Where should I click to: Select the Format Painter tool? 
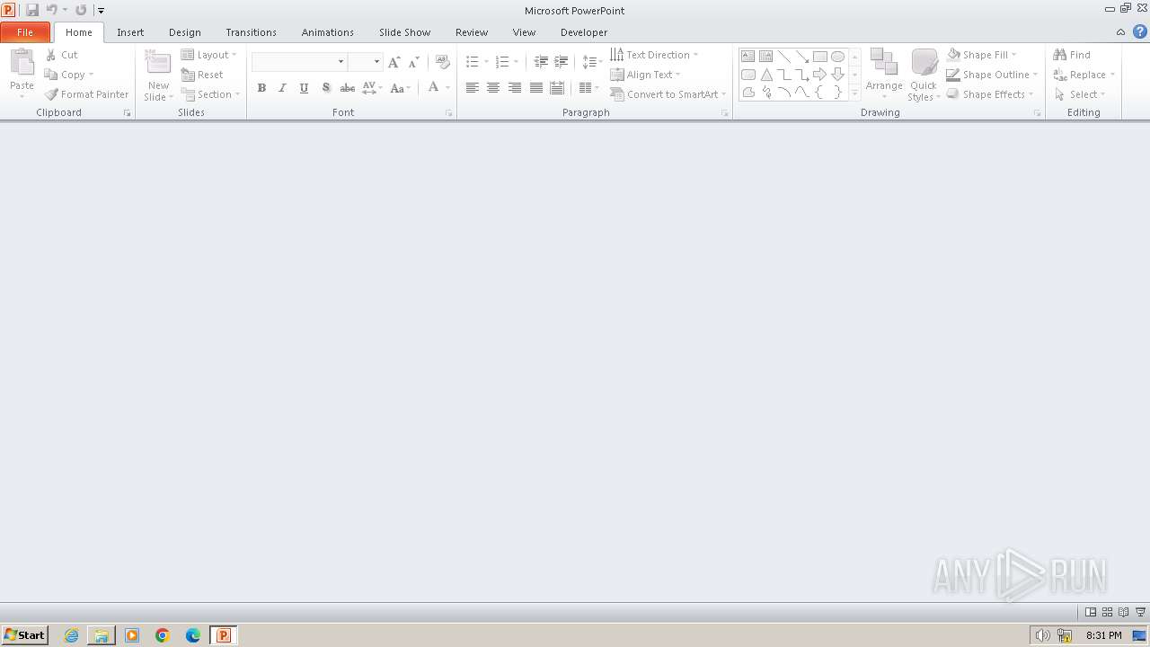pos(87,94)
